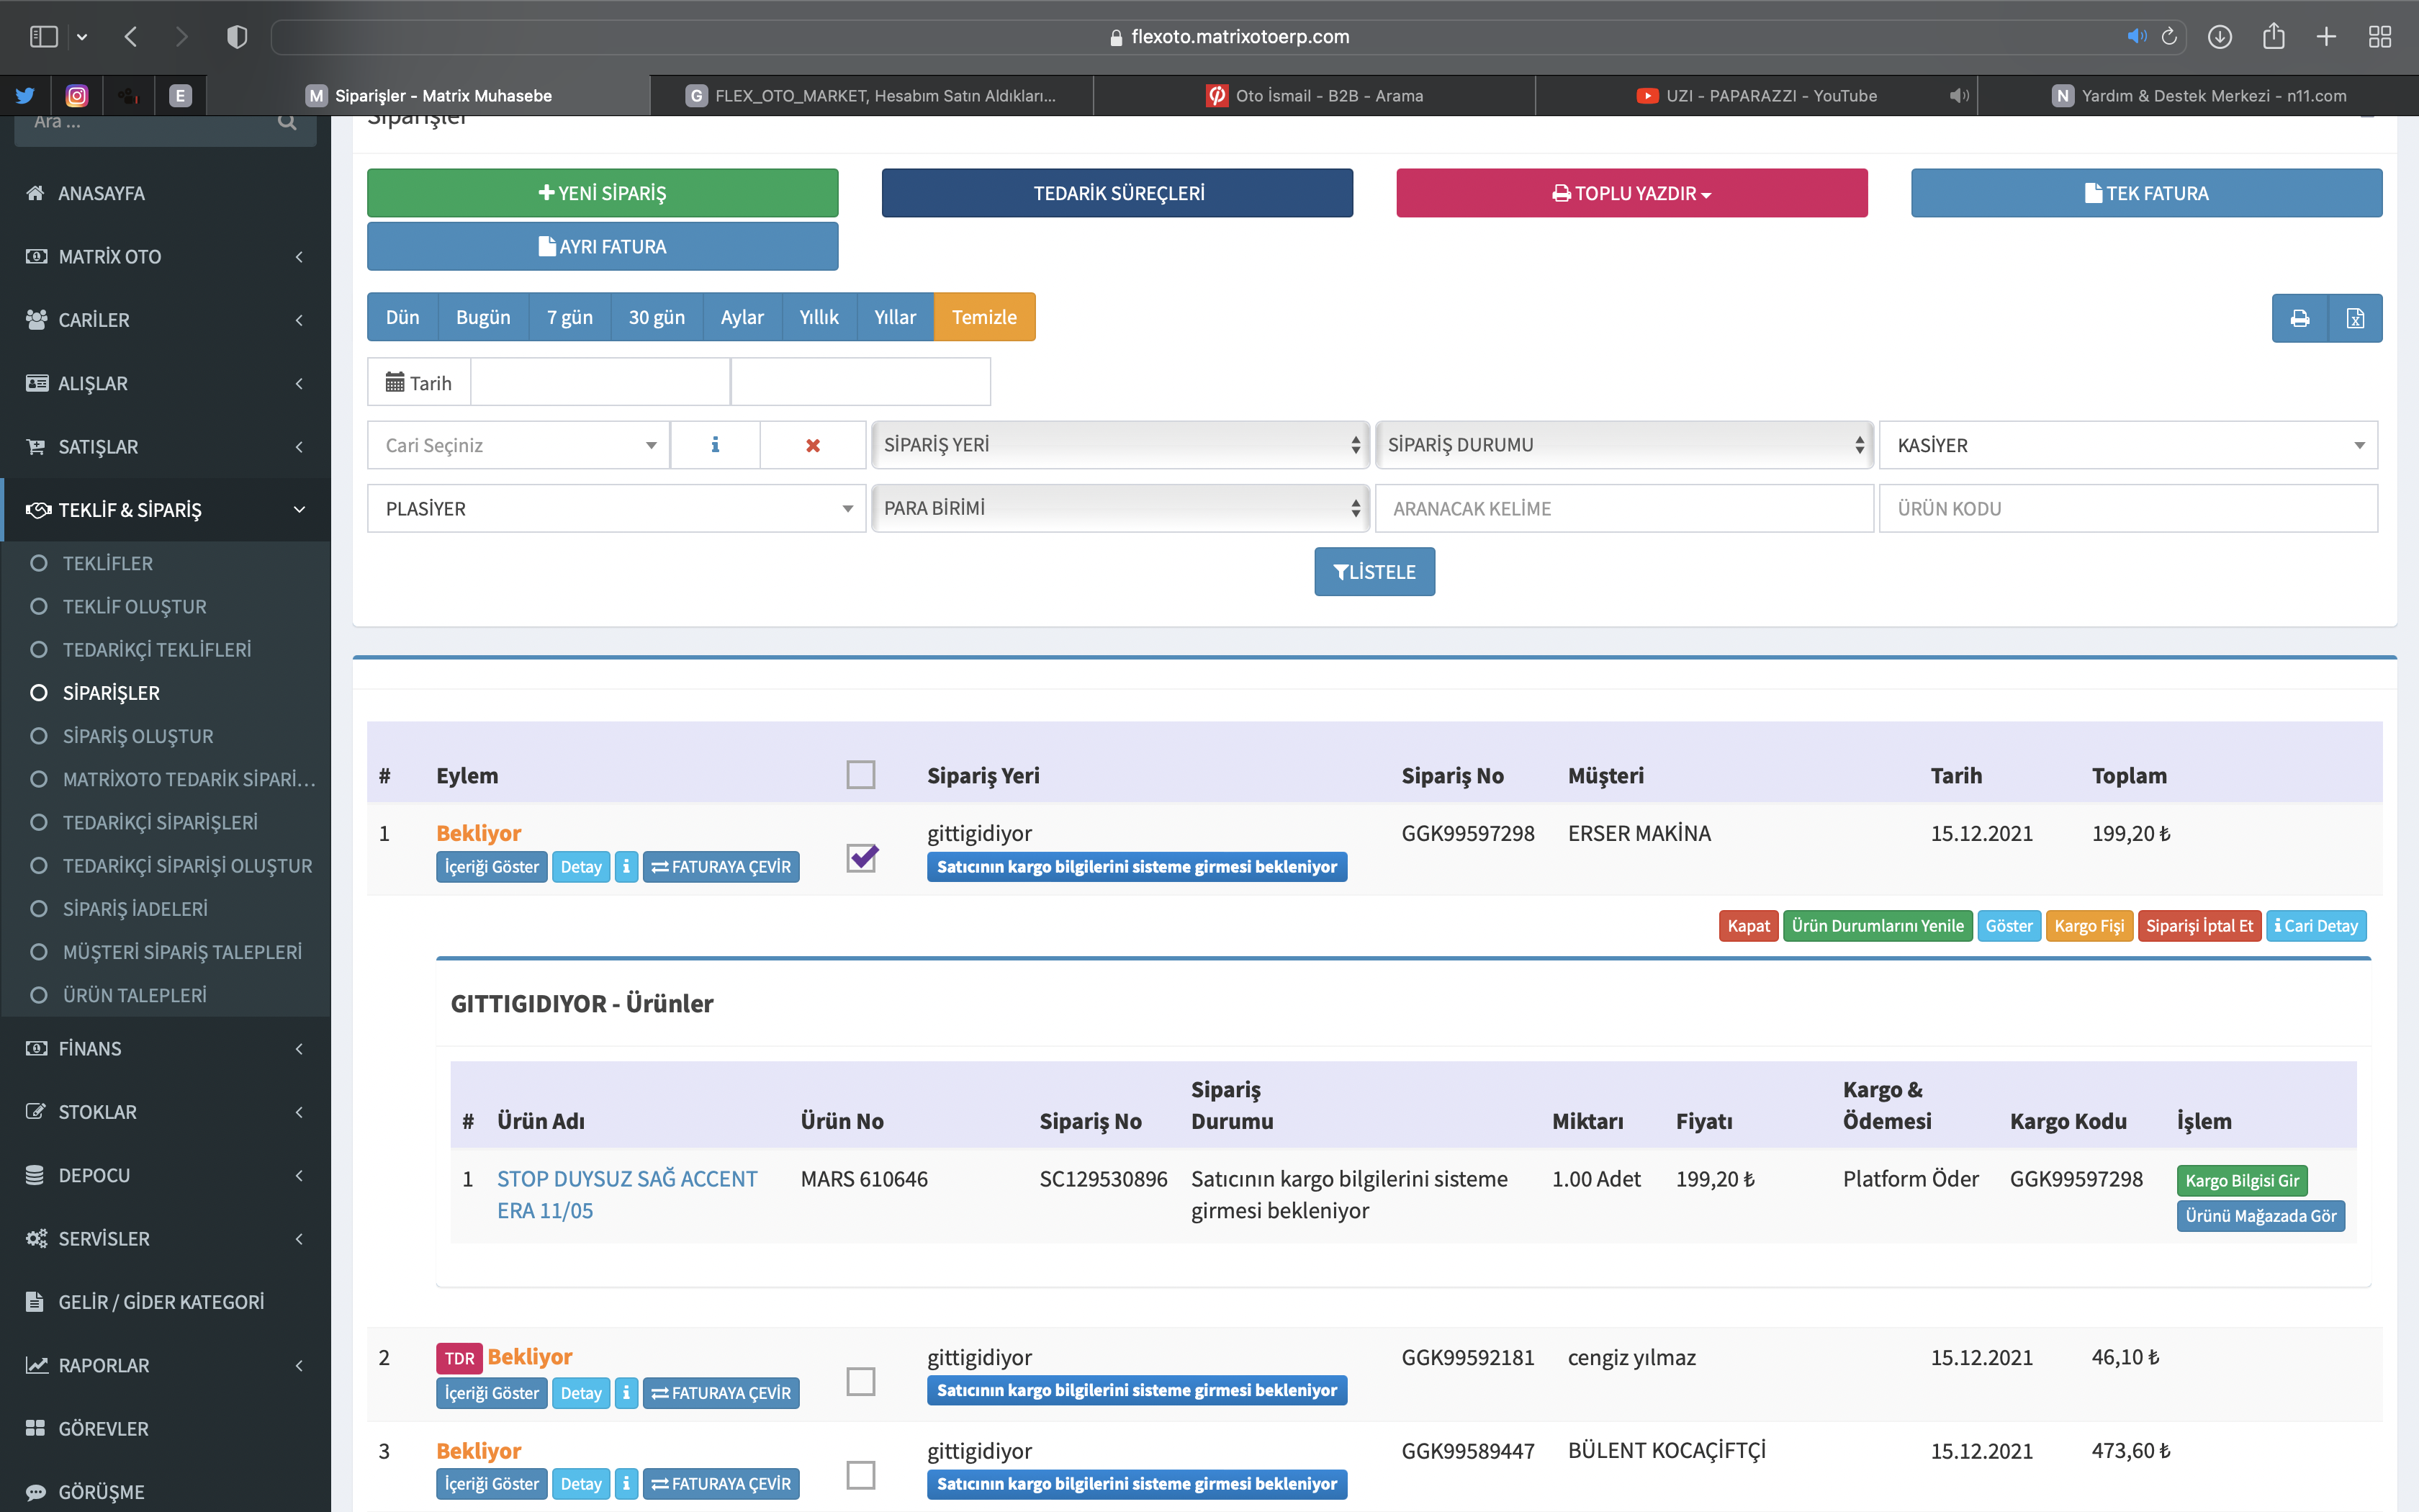Click the red X clear customer icon
This screenshot has width=2419, height=1512.
pos(813,445)
